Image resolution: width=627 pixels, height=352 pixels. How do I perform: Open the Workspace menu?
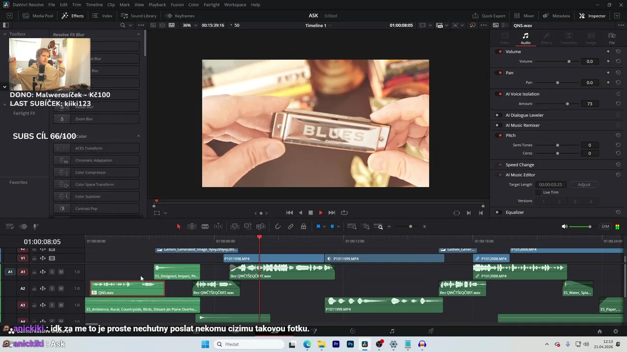tap(235, 4)
